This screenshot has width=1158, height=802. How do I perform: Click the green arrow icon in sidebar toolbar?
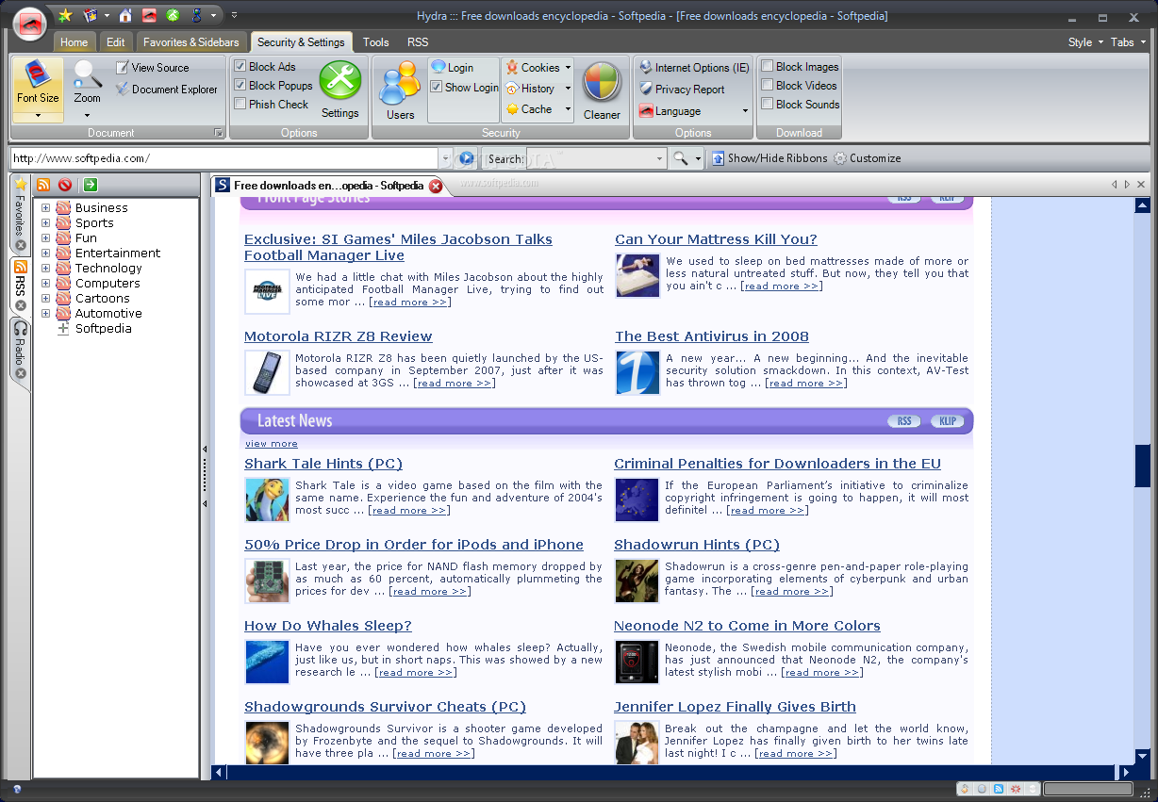tap(91, 185)
